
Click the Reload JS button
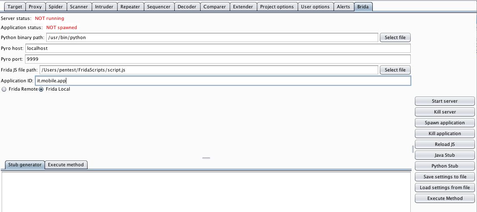[444, 144]
